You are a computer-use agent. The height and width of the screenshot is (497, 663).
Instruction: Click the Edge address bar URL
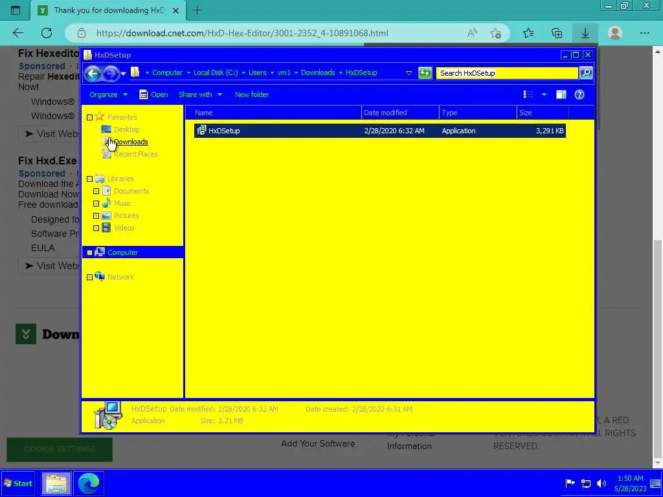tap(242, 33)
